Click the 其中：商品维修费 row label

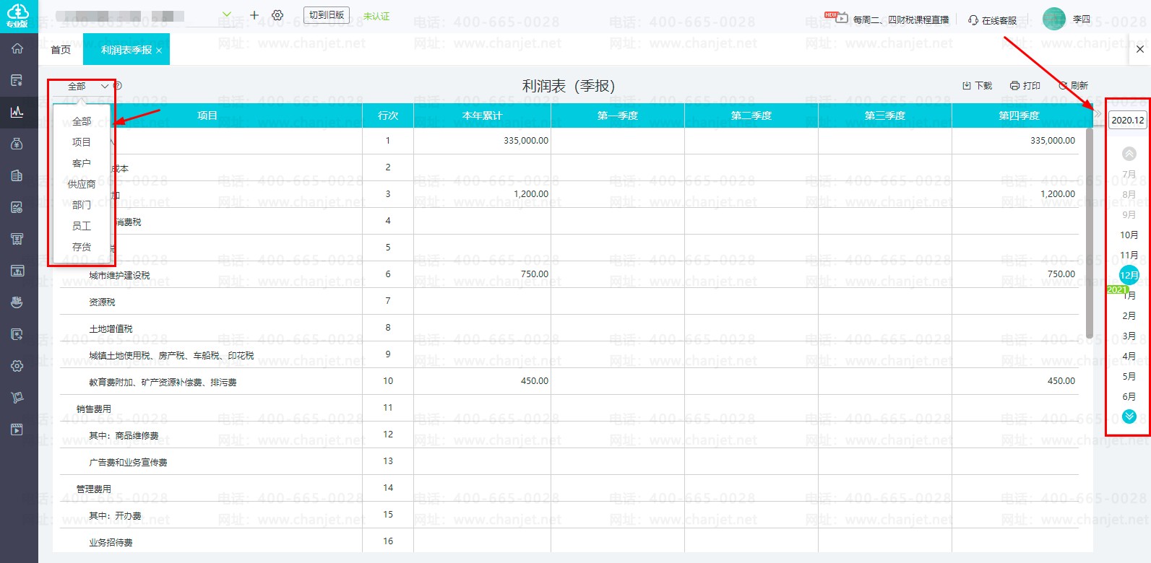[x=124, y=435]
